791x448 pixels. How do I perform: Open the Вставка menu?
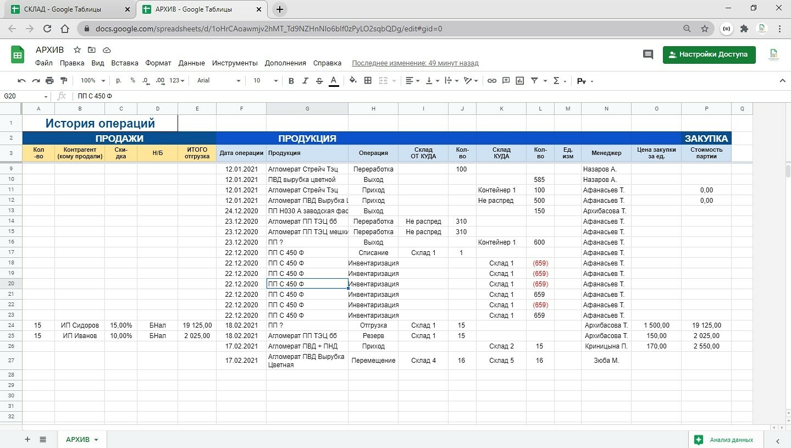pos(125,63)
